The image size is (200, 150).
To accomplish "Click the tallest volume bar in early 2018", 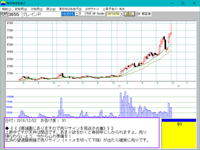I will (125, 105).
